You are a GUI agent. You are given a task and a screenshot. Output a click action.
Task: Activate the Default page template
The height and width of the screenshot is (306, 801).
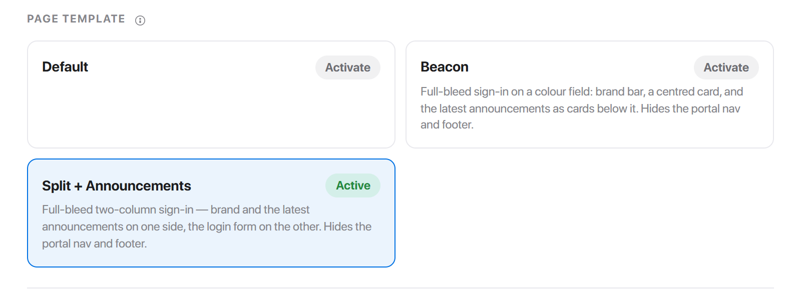(348, 67)
